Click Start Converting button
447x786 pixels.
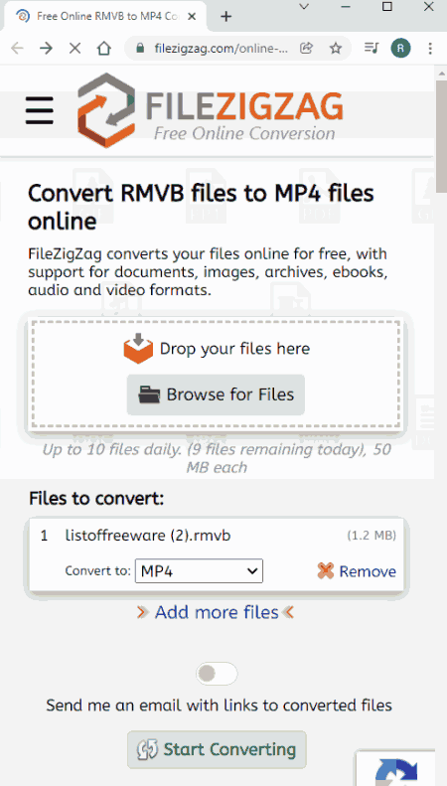coord(217,750)
